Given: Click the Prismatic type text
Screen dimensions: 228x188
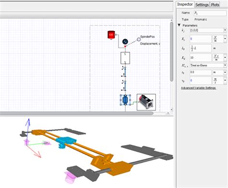Looking at the screenshot, I should pyautogui.click(x=201, y=19).
